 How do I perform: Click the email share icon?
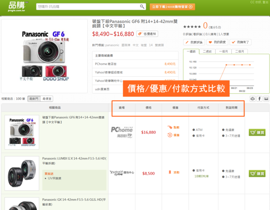pos(266,99)
